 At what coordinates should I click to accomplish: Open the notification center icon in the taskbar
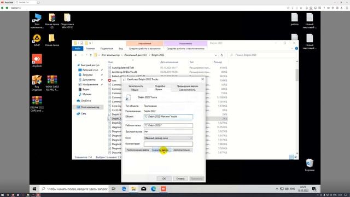pos(314,189)
